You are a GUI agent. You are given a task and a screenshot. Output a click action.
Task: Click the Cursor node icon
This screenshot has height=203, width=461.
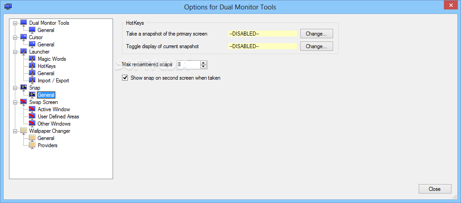[x=23, y=37]
